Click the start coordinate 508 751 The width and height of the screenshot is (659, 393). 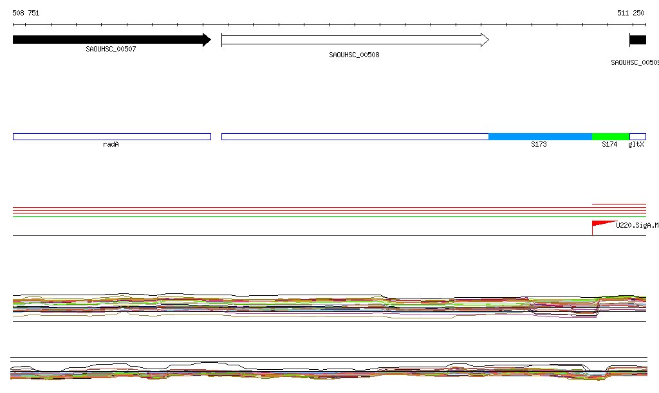pyautogui.click(x=26, y=13)
